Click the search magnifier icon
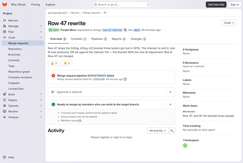Screen dimensions: 243x163 96,5
